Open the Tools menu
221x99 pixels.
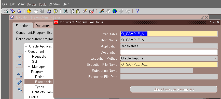43,4
